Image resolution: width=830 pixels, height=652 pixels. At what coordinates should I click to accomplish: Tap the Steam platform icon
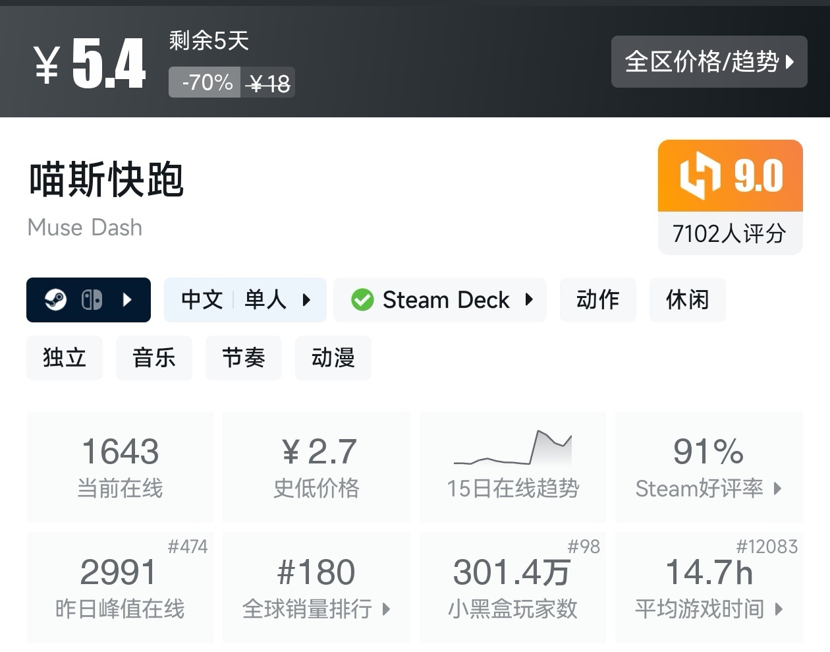55,300
